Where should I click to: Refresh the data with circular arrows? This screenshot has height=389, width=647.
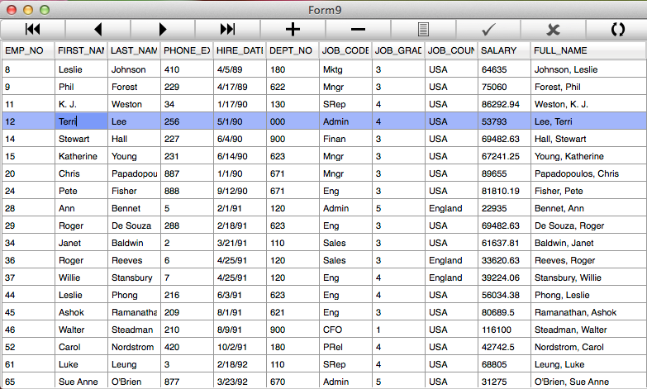tap(617, 29)
